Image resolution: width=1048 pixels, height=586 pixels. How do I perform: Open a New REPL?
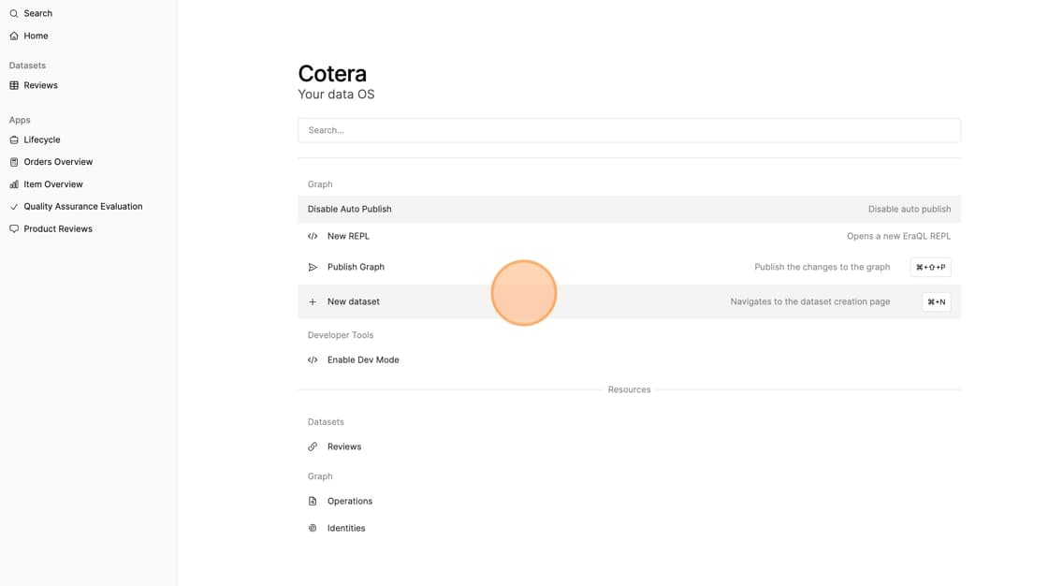348,236
